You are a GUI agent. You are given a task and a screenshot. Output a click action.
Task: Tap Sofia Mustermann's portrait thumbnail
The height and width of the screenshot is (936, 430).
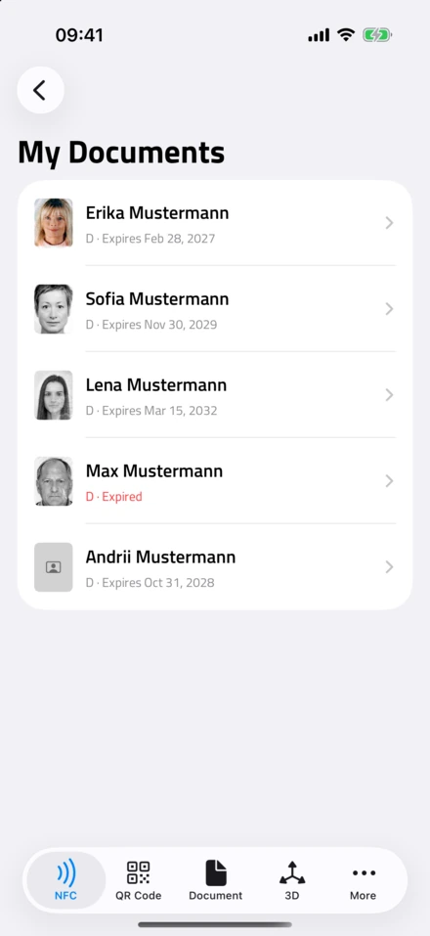coord(54,309)
